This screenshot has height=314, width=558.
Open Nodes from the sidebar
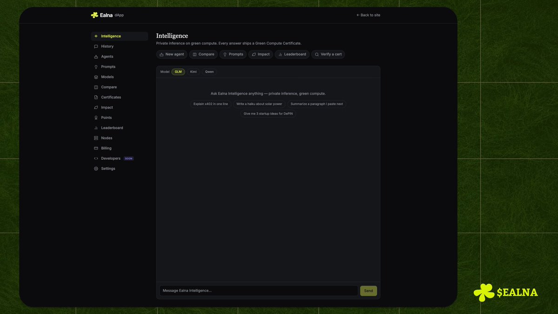(x=120, y=138)
